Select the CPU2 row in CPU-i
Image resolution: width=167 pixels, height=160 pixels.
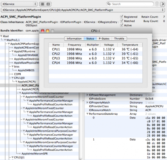coord(96,54)
